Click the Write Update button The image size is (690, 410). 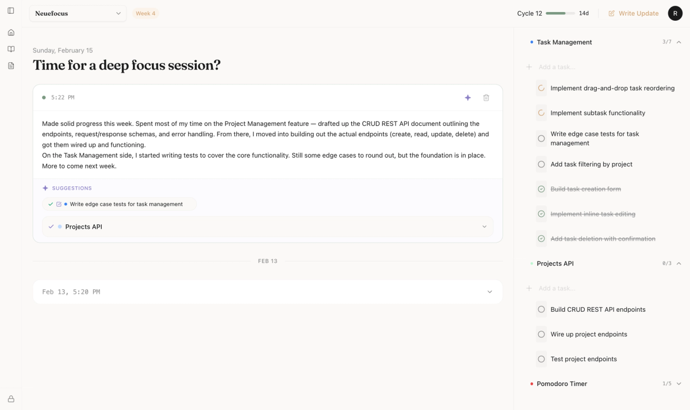pyautogui.click(x=634, y=13)
